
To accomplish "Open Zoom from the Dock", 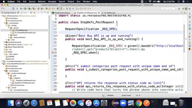I will click(x=123, y=103).
